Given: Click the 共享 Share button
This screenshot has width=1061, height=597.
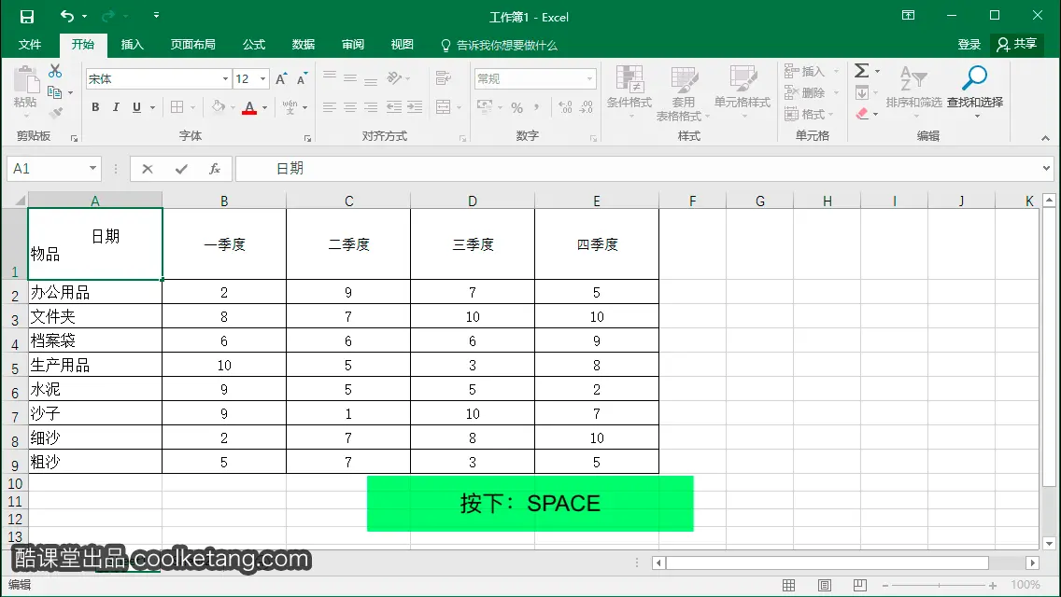Looking at the screenshot, I should click(1016, 45).
